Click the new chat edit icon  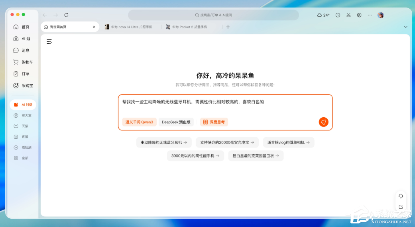click(401, 207)
